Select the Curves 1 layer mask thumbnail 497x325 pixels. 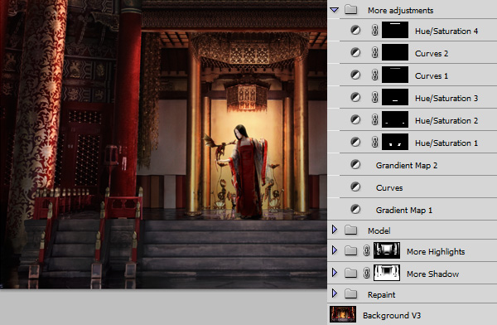coord(395,75)
